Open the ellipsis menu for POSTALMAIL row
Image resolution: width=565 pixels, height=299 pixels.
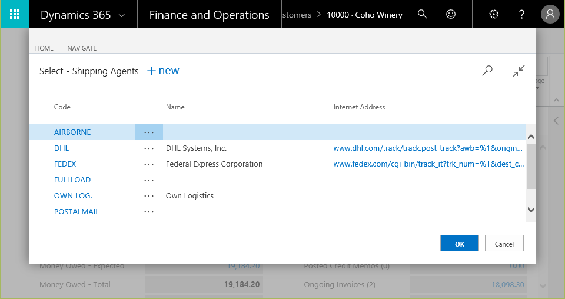(x=149, y=211)
